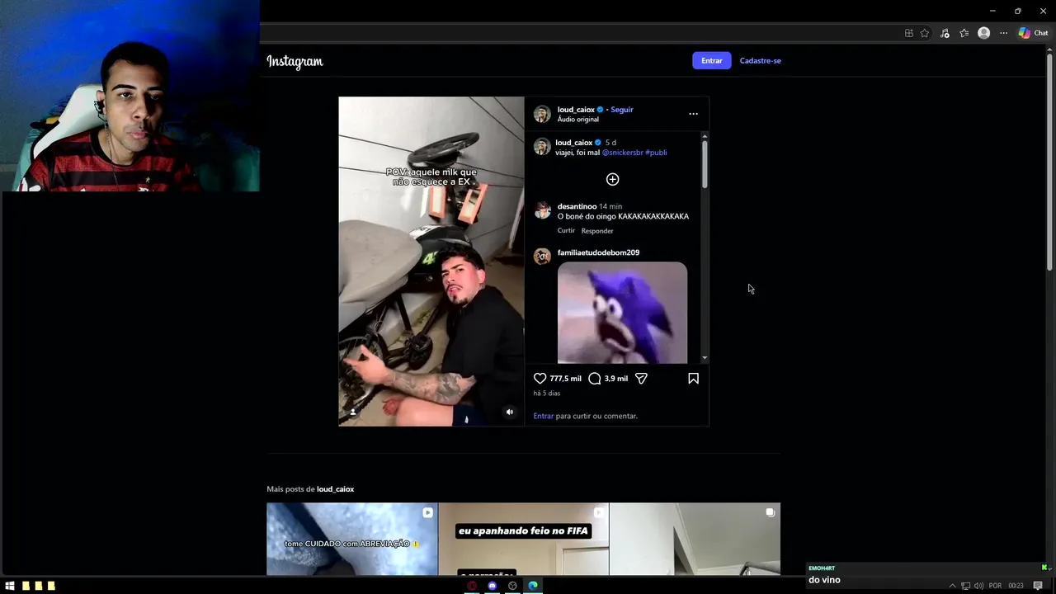Viewport: 1056px width, 594px height.
Task: Share the post with the paper plane icon
Action: (x=641, y=378)
